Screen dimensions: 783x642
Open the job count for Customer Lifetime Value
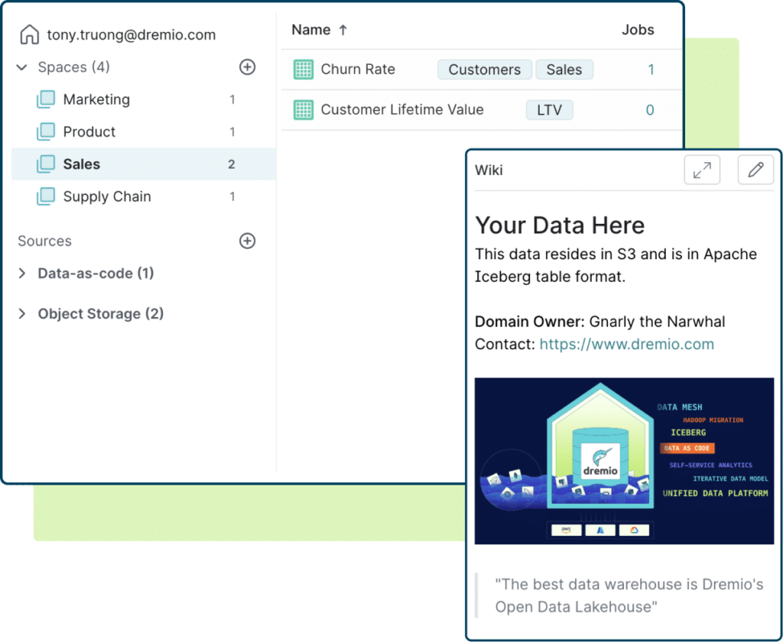point(650,110)
